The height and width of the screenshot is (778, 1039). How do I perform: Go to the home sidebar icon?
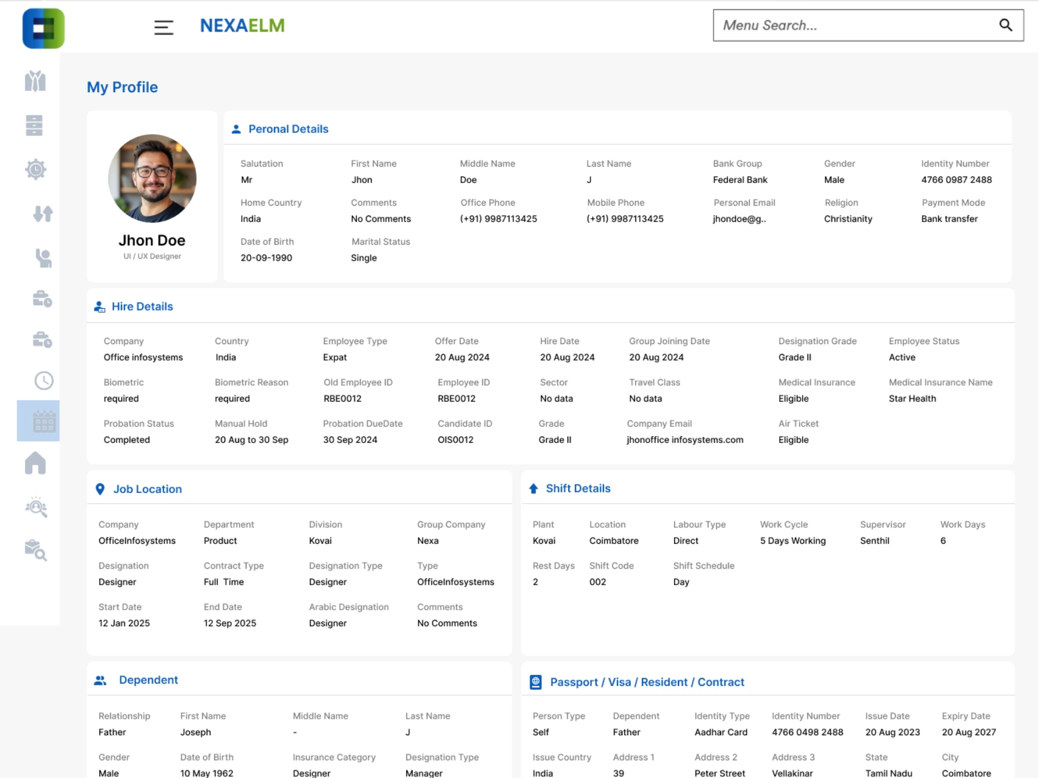click(35, 463)
